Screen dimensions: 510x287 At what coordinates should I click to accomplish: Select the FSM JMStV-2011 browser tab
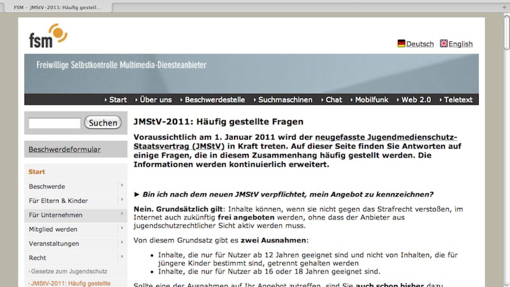point(57,7)
